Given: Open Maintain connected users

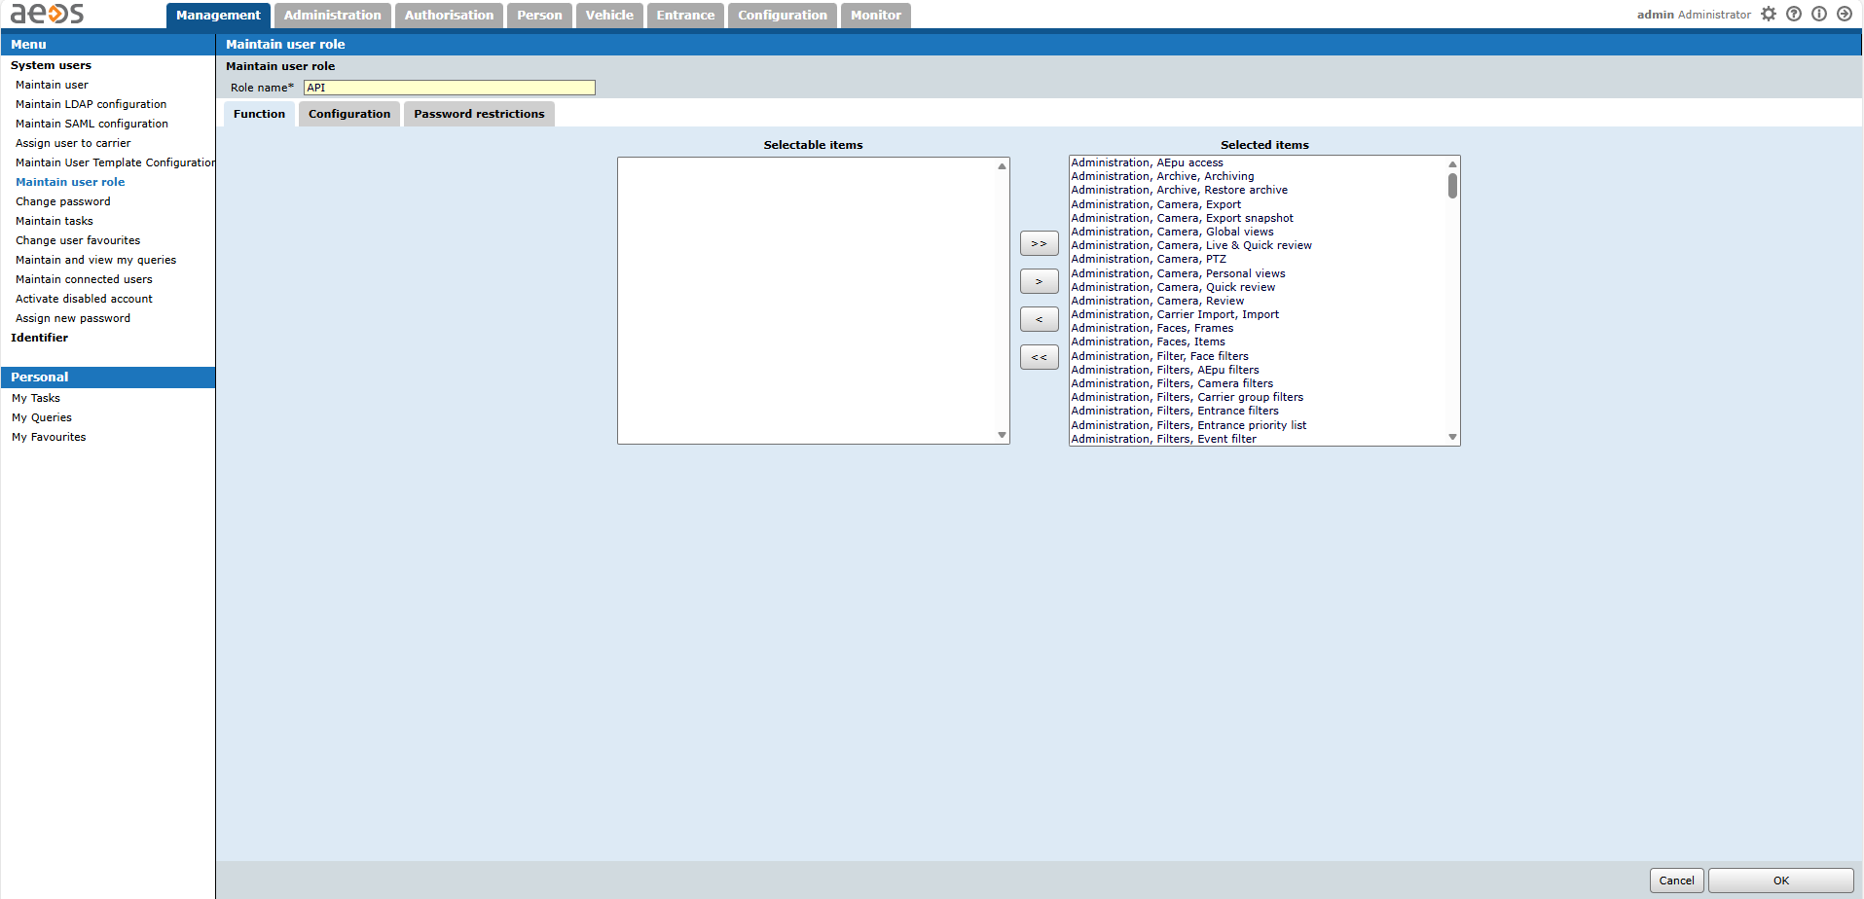Looking at the screenshot, I should coord(84,279).
